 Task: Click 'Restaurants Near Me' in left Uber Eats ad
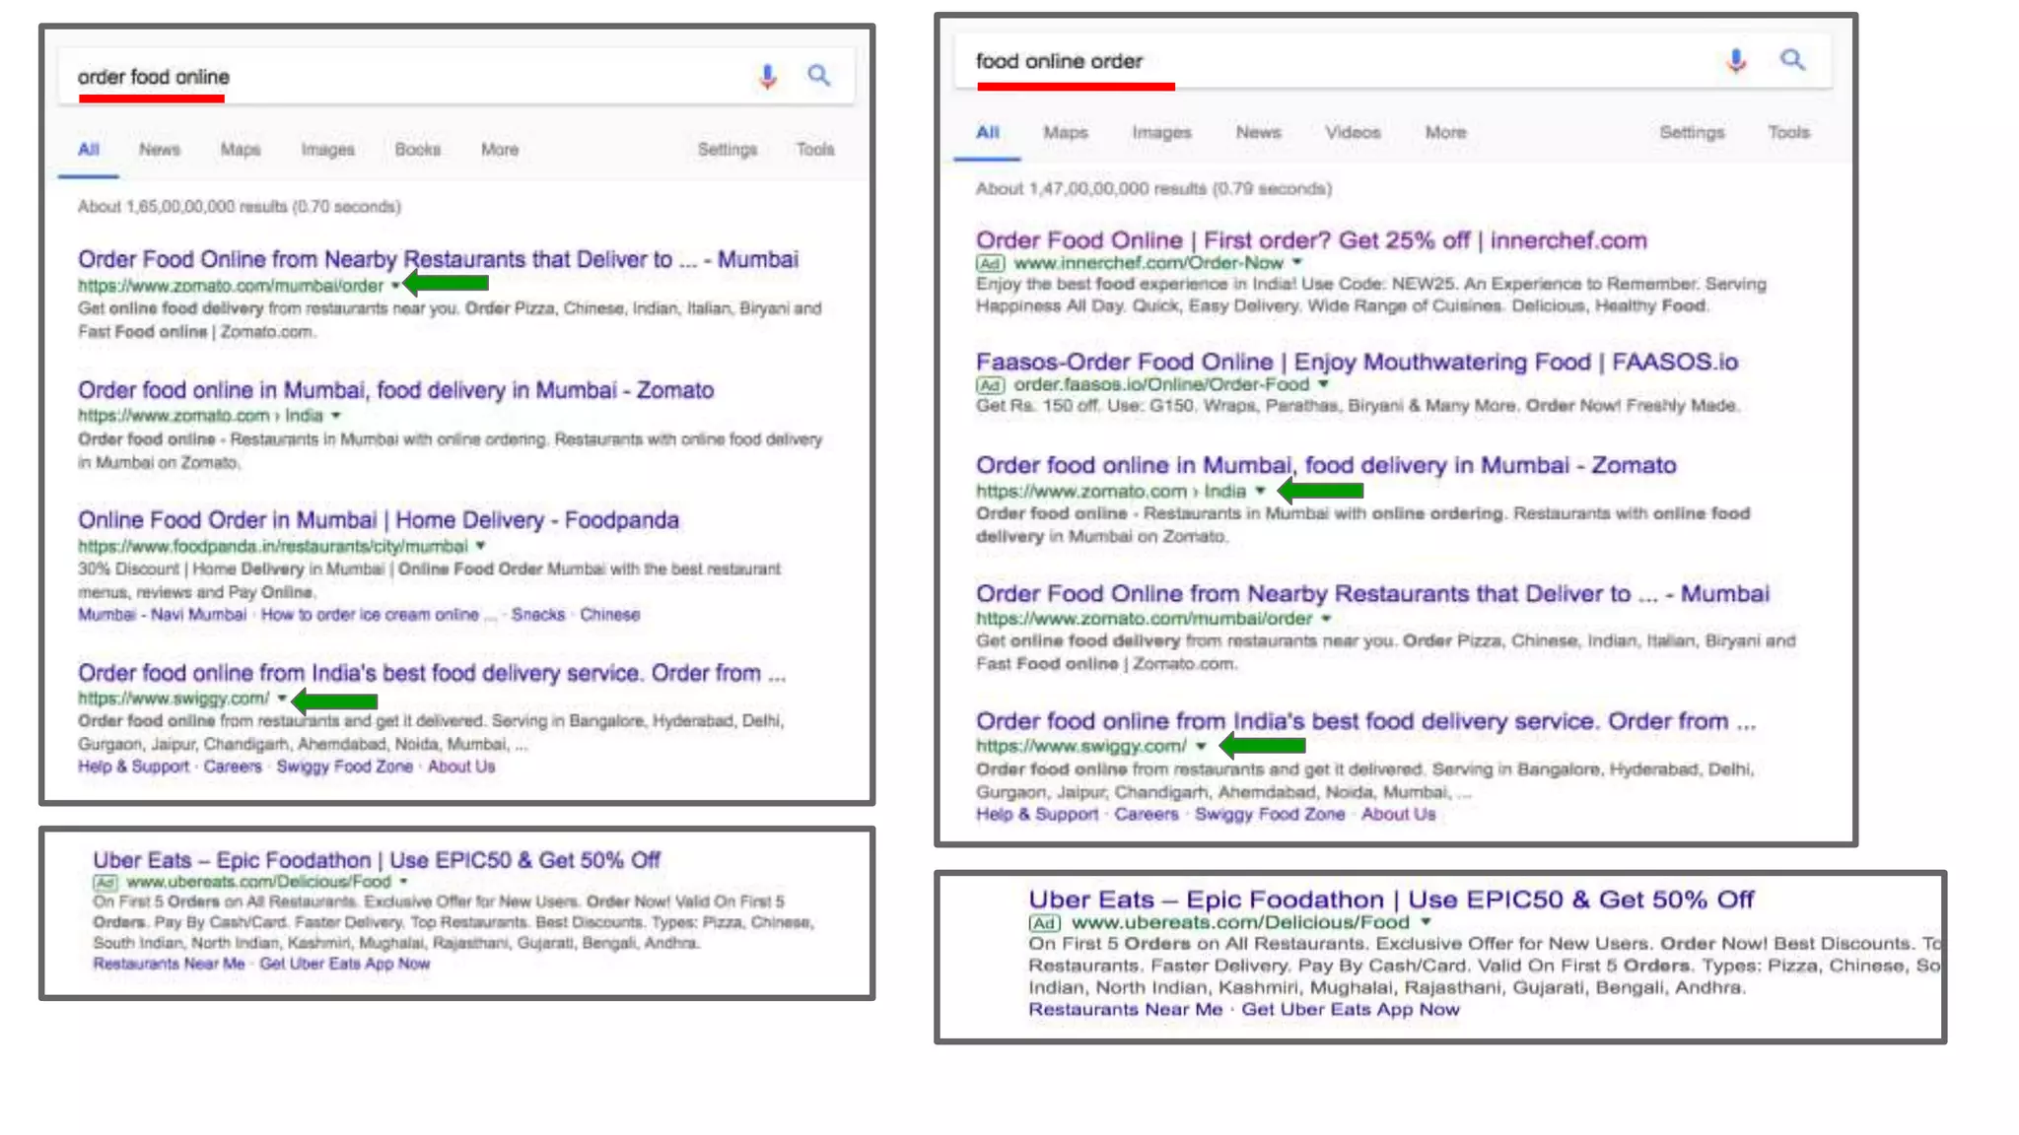169,964
